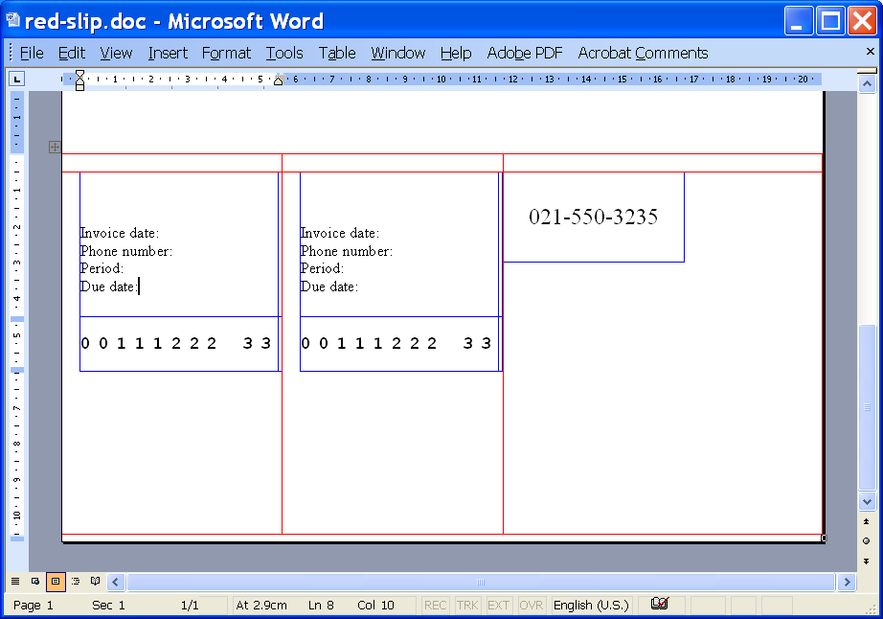Click 'Phone number:' in the second column

[347, 251]
